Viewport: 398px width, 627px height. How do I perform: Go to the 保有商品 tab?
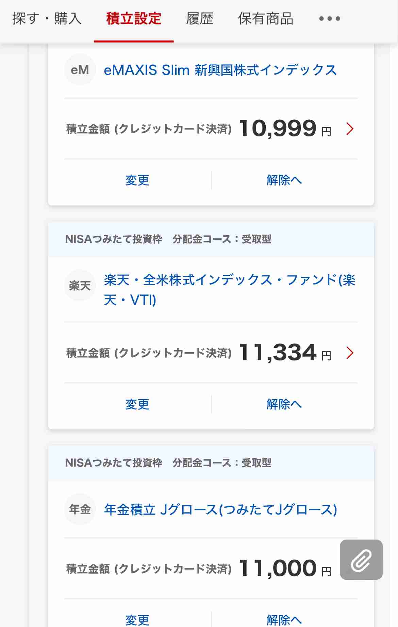pos(266,19)
